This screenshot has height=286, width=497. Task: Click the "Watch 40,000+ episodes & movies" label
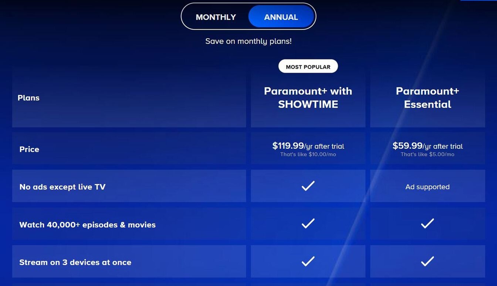(x=87, y=225)
